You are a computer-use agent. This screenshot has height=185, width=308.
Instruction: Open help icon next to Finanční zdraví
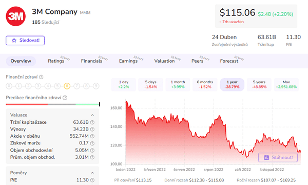pyautogui.click(x=41, y=77)
